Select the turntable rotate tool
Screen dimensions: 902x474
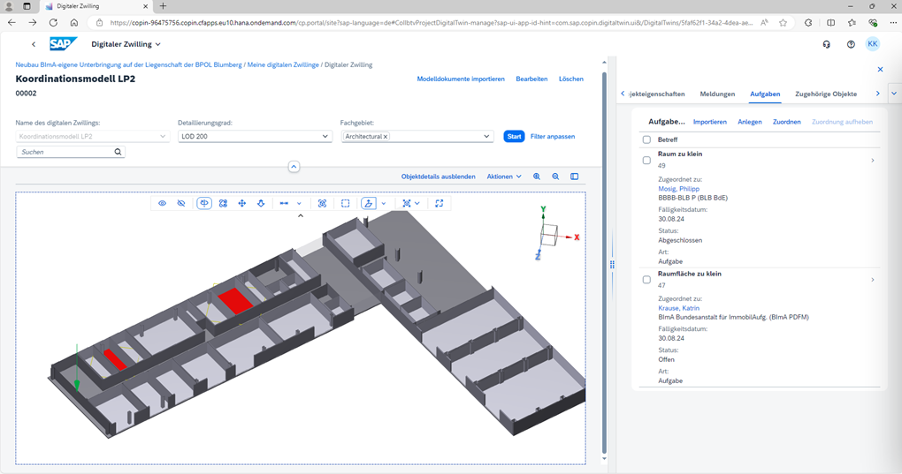pos(204,203)
